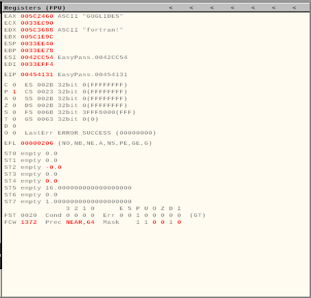Click the EIP value 00454131
Screen dimensions: 311x298
point(37,75)
